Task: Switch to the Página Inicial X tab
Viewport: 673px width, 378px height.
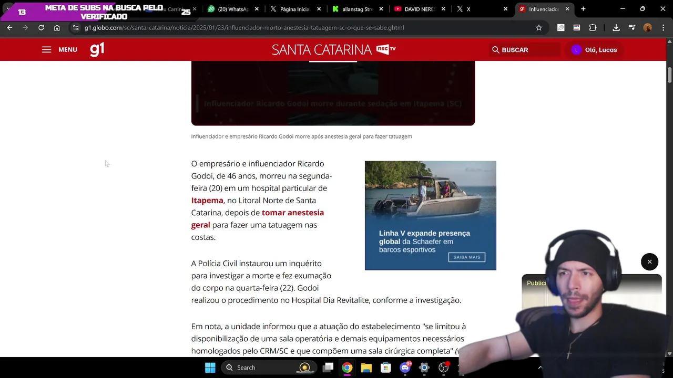Action: click(x=295, y=9)
